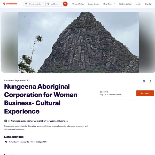Viewport: 155px width, 155px height.
Task: Click the Sign Up link
Action: click(x=148, y=4)
